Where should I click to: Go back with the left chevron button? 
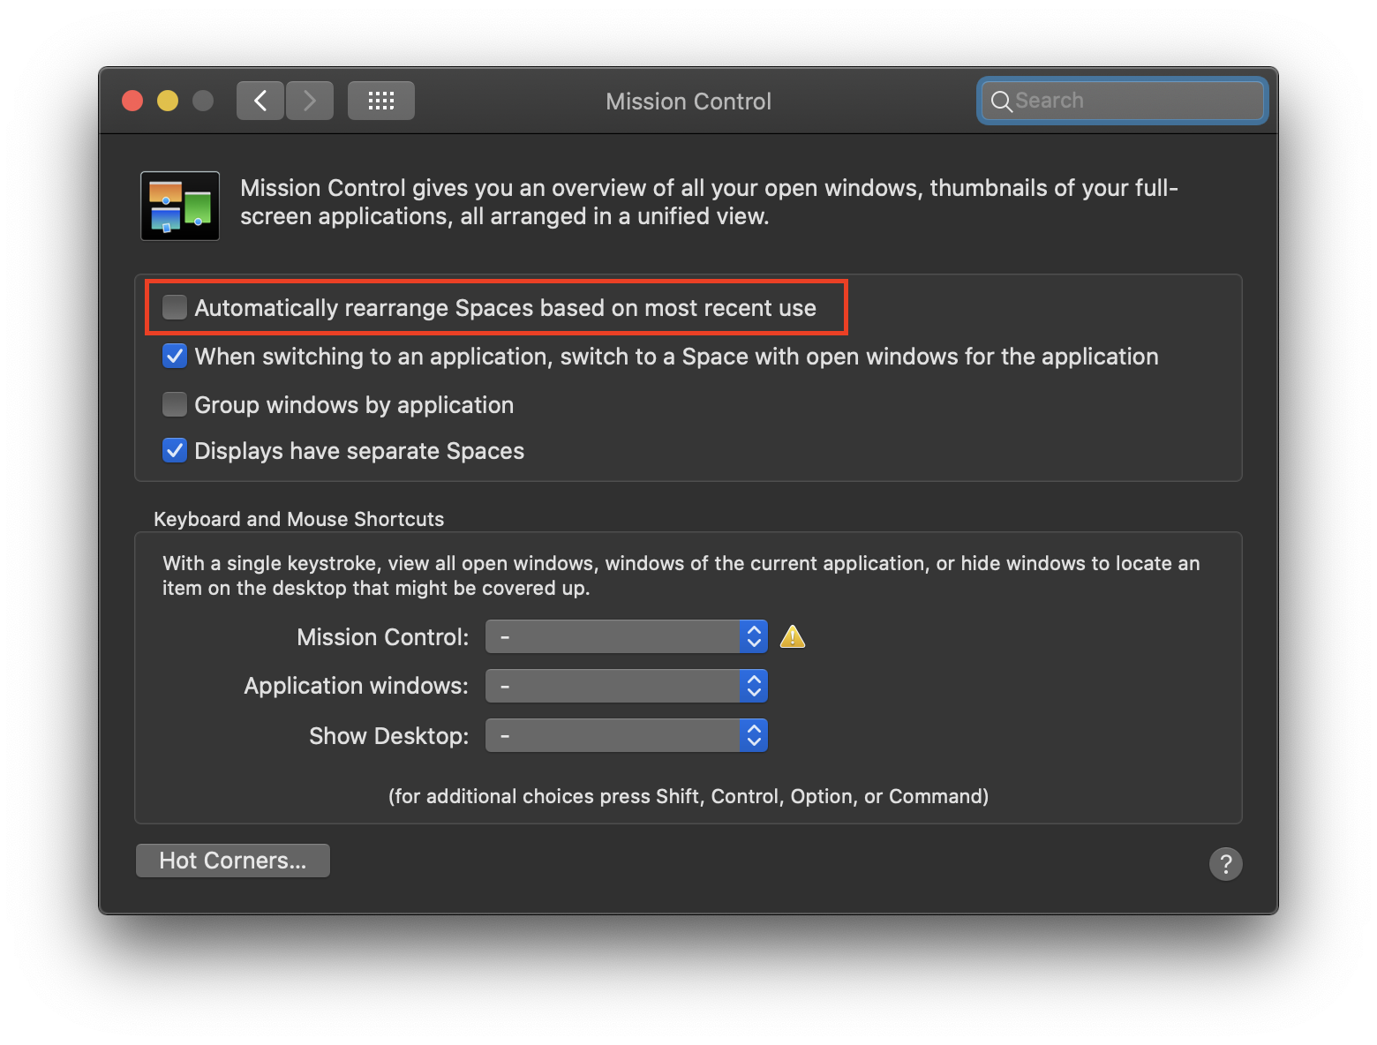pyautogui.click(x=260, y=101)
